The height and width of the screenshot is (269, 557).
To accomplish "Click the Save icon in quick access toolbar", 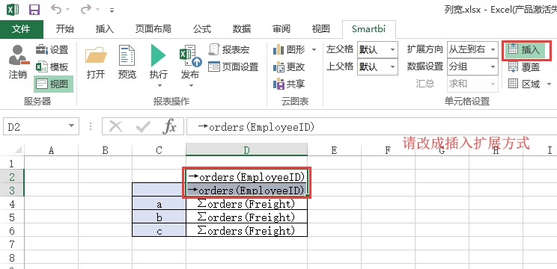I will pyautogui.click(x=34, y=9).
